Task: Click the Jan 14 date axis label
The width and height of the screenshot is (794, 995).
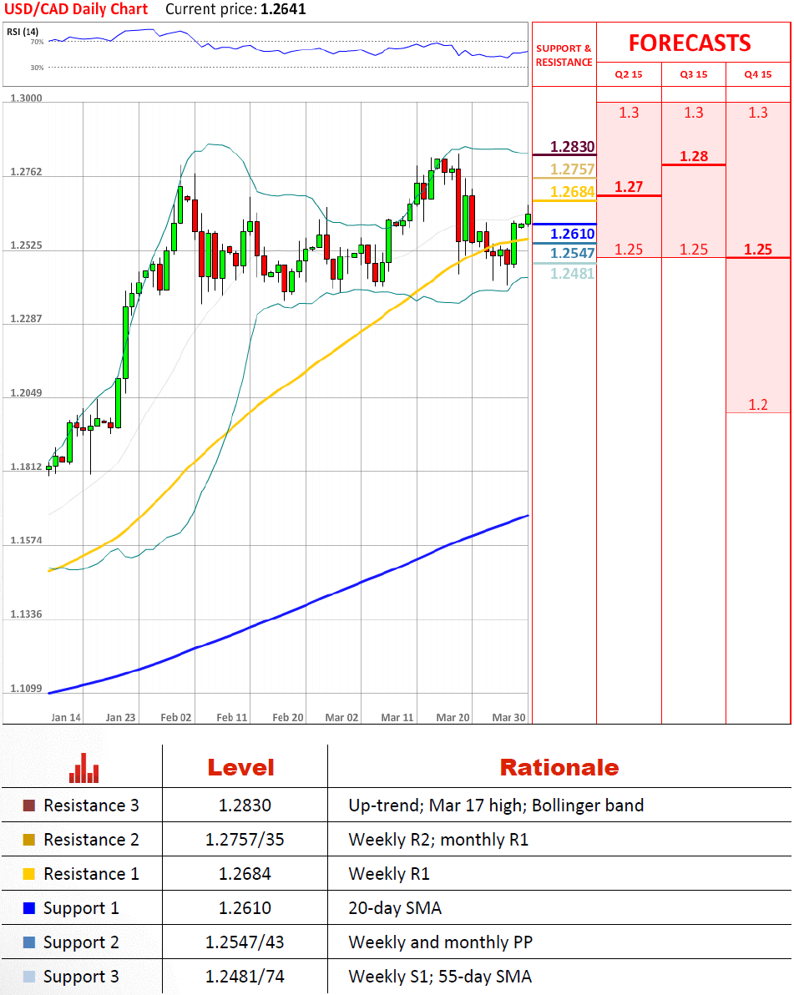Action: coord(66,718)
